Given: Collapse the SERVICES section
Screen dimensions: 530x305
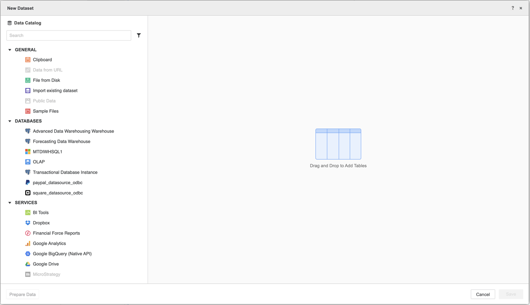Looking at the screenshot, I should coord(10,203).
